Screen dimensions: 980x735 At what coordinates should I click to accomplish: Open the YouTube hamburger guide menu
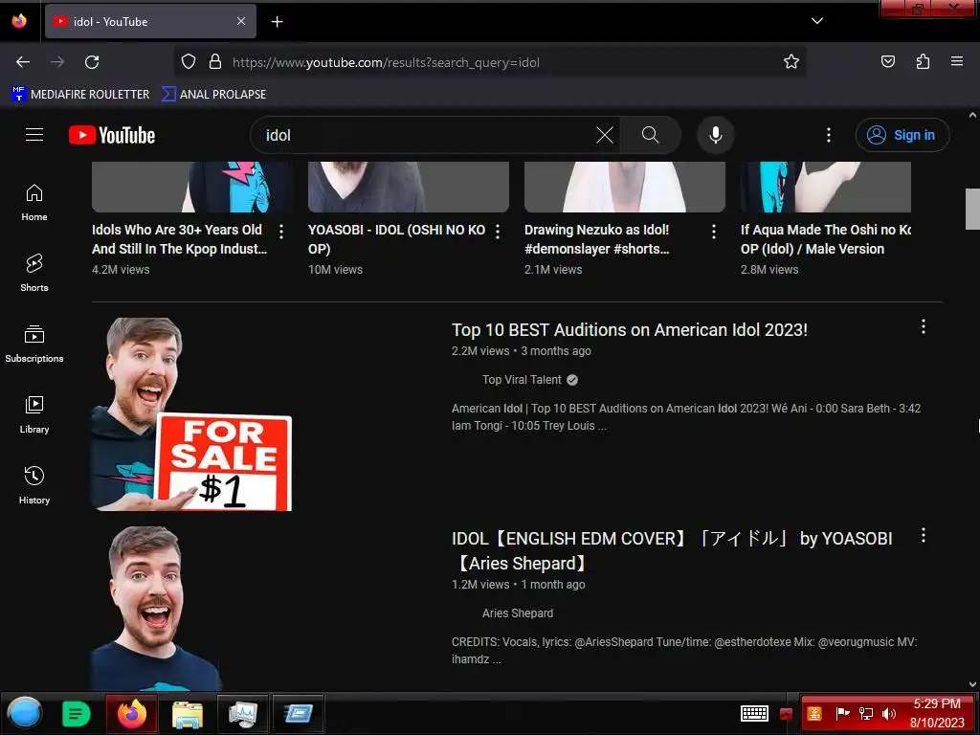tap(34, 135)
